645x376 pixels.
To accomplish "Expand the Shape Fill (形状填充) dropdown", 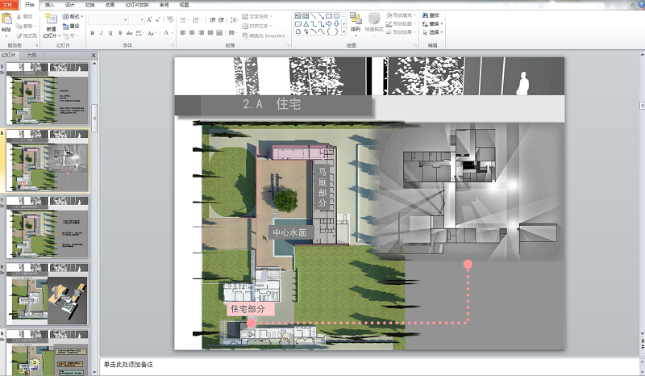I will pos(413,15).
